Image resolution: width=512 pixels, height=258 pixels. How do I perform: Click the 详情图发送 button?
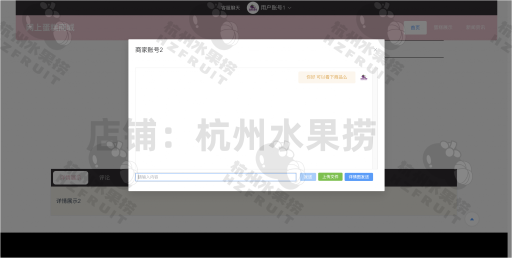pyautogui.click(x=358, y=177)
